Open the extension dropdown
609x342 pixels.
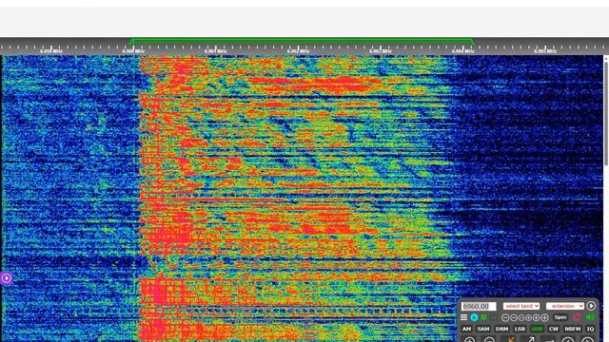point(564,306)
